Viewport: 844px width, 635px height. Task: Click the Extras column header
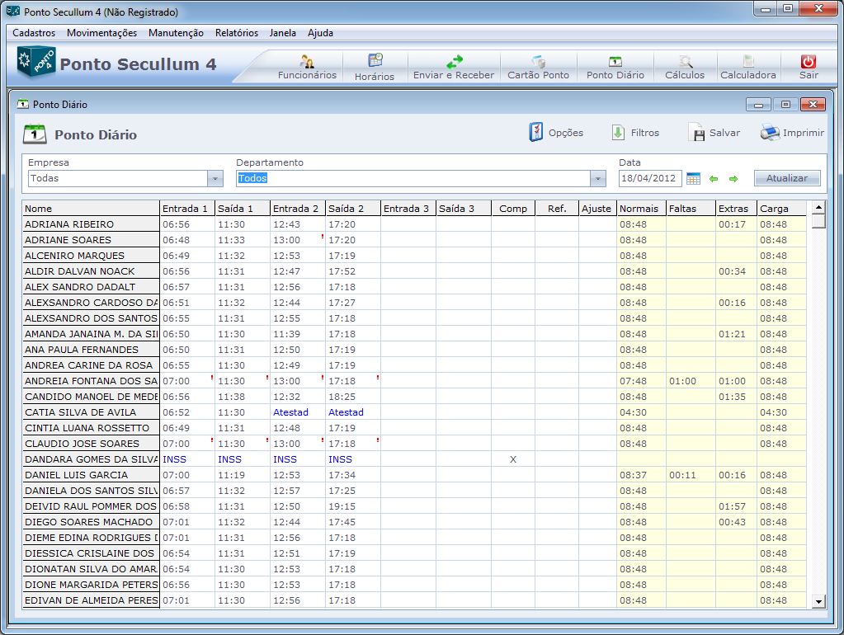click(x=736, y=209)
